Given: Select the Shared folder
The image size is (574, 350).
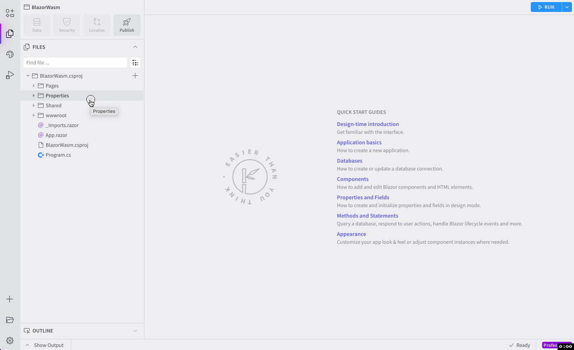Looking at the screenshot, I should coord(53,105).
